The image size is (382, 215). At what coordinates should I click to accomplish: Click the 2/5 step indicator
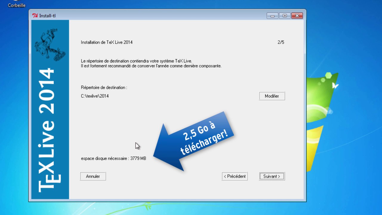click(281, 42)
